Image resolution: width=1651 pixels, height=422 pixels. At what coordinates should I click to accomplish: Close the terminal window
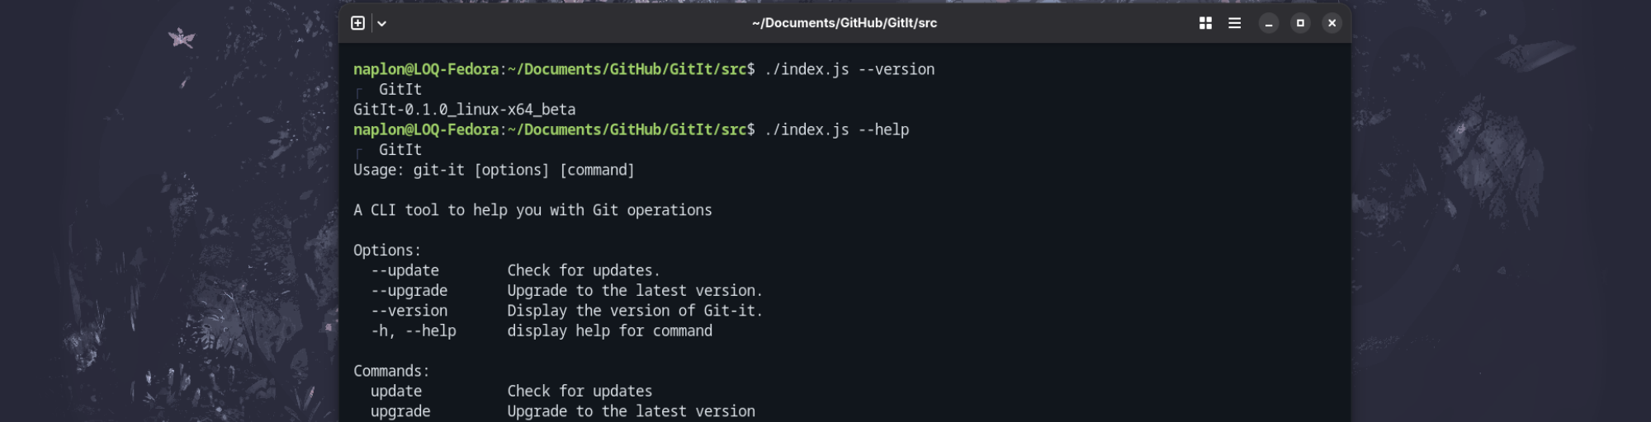[x=1332, y=23]
